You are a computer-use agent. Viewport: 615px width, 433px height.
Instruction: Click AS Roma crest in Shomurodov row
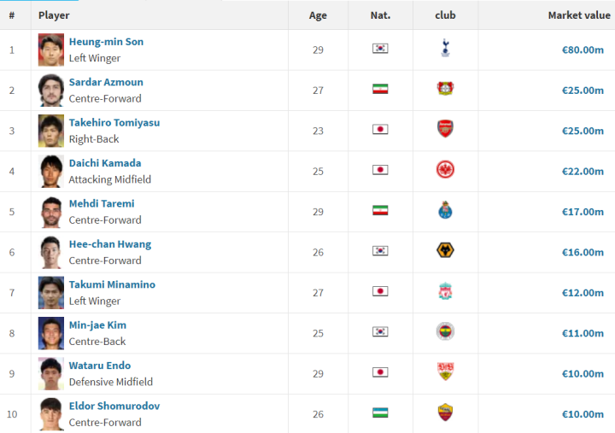coord(445,413)
